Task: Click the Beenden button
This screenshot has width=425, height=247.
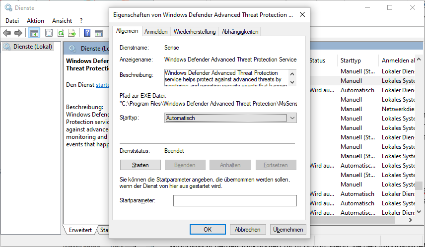Action: (185, 165)
